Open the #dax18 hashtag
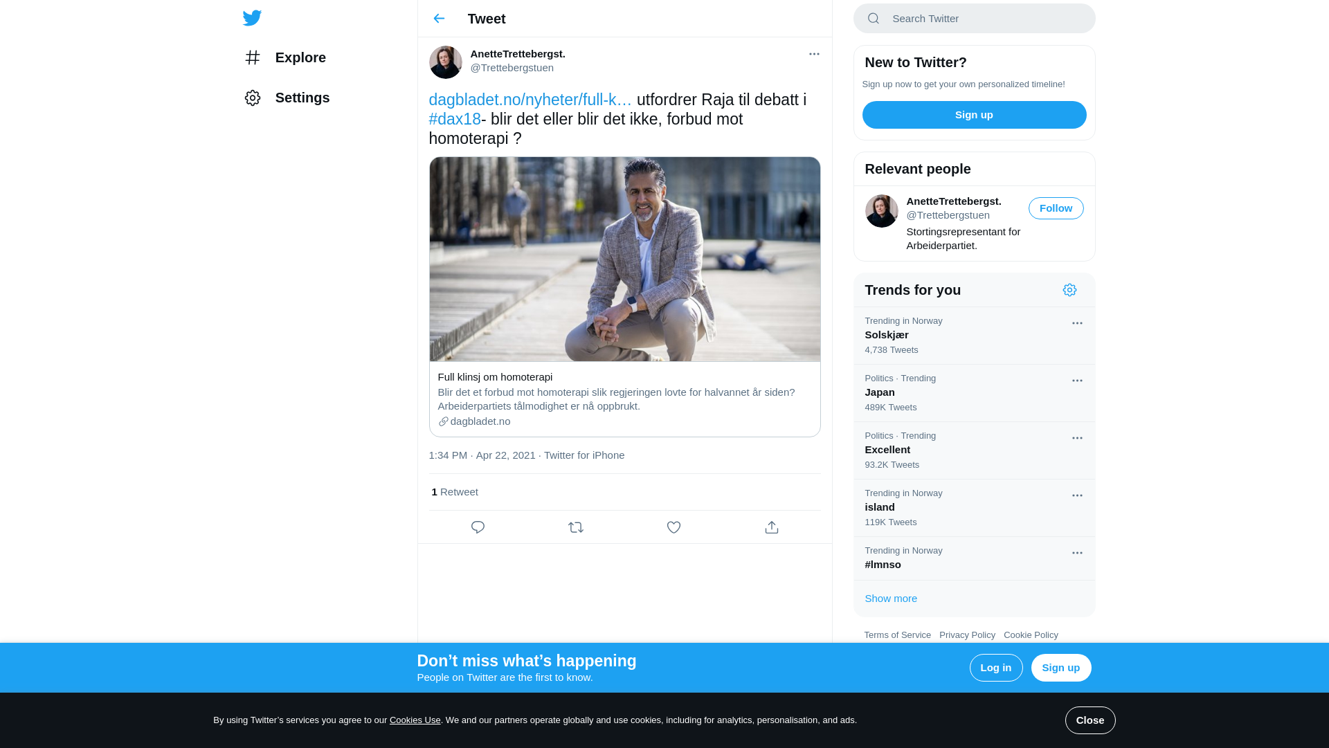Image resolution: width=1329 pixels, height=748 pixels. (455, 119)
